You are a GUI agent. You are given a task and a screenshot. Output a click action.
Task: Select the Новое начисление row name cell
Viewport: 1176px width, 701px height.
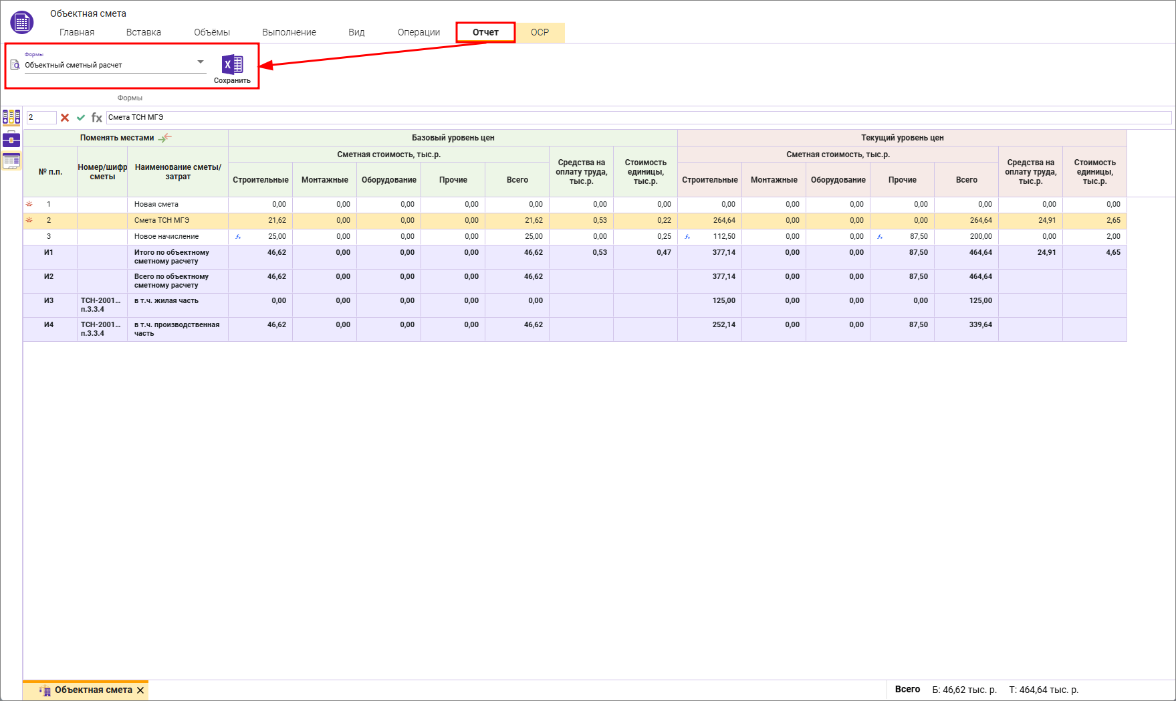pyautogui.click(x=177, y=237)
